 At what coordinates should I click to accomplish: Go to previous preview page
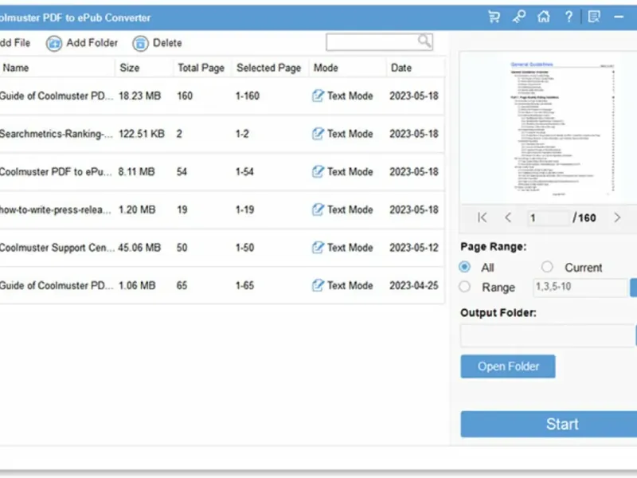click(x=508, y=217)
